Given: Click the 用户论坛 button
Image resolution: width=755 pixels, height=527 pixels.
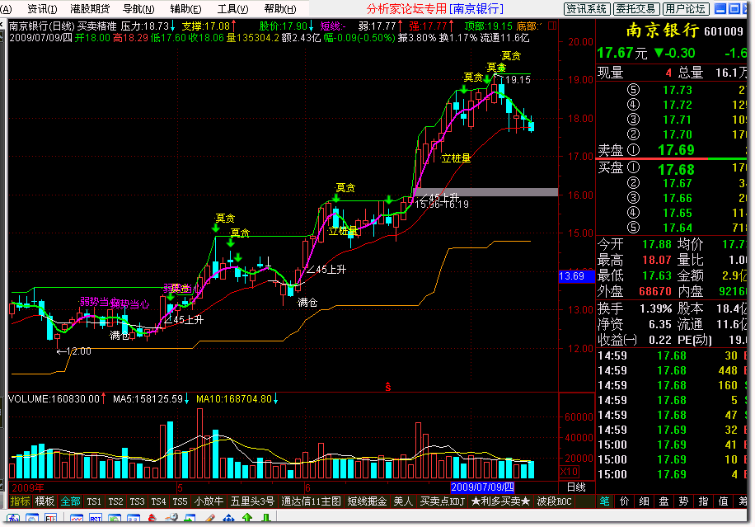Looking at the screenshot, I should [x=686, y=9].
